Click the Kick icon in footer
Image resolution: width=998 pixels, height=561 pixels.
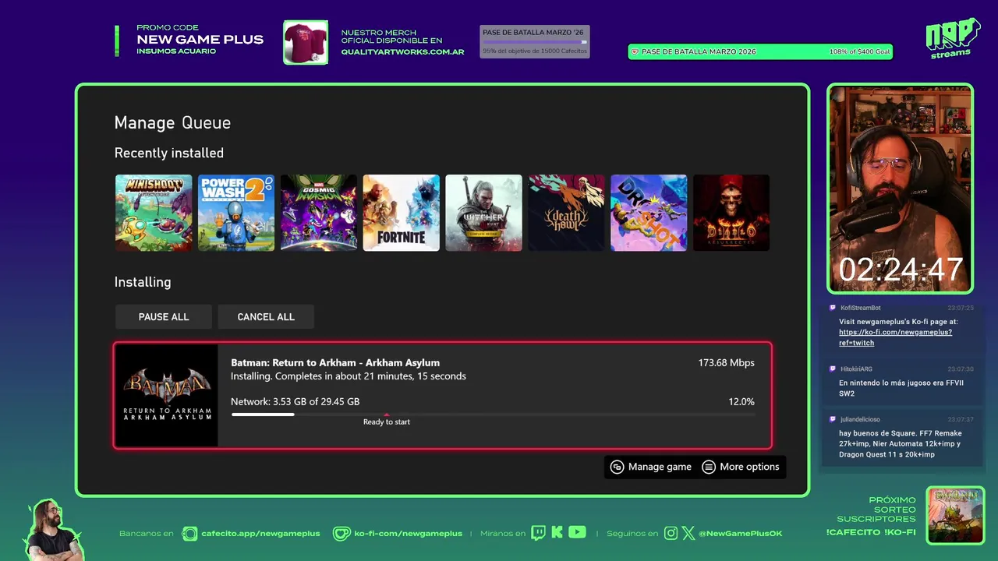[557, 533]
